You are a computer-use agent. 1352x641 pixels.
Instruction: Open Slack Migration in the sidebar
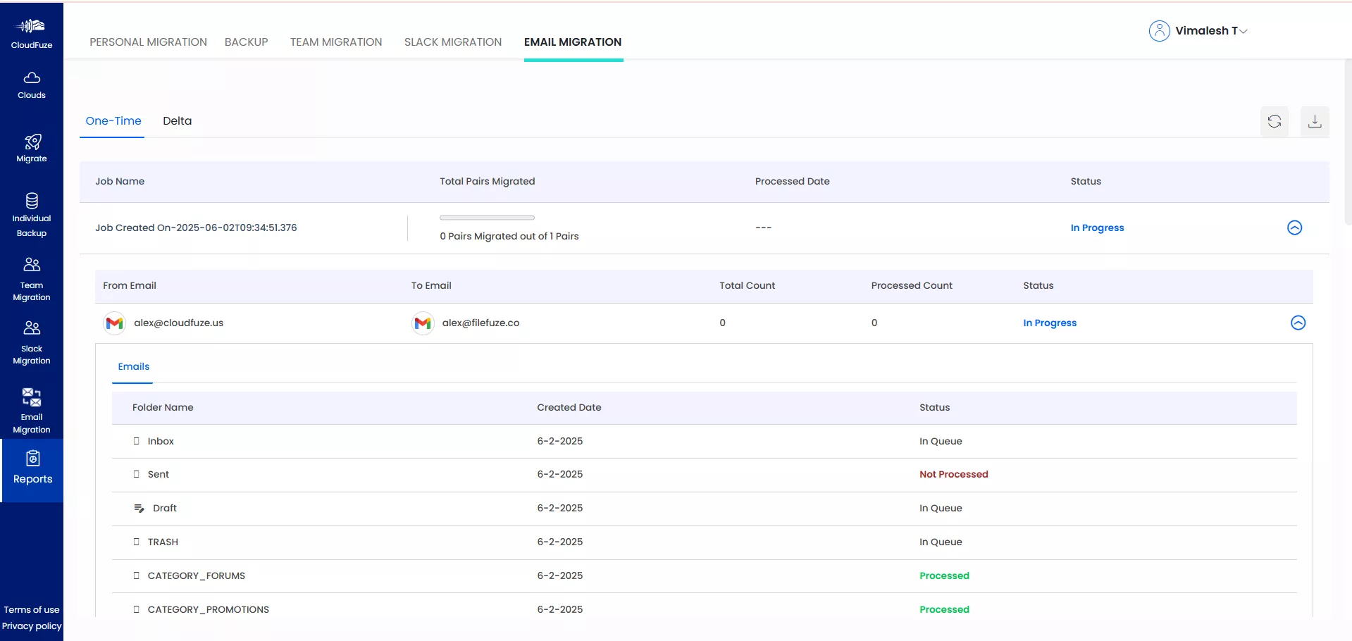tap(32, 343)
